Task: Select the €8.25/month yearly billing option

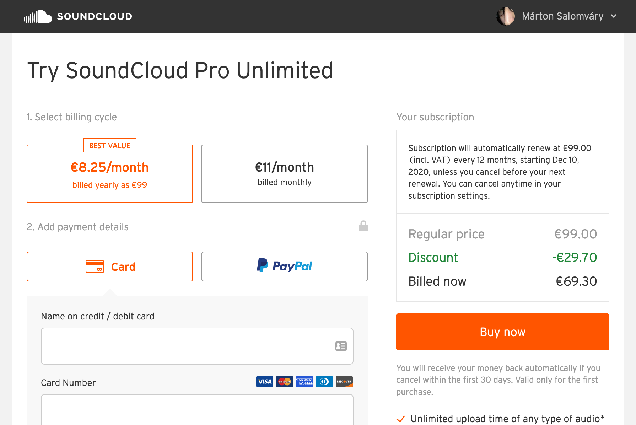Action: pyautogui.click(x=109, y=174)
